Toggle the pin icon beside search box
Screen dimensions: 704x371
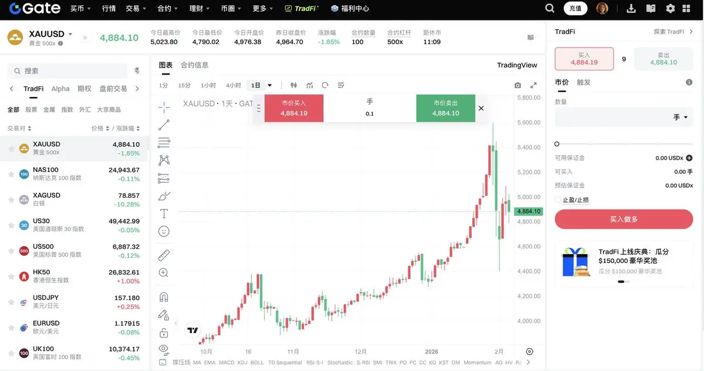137,70
